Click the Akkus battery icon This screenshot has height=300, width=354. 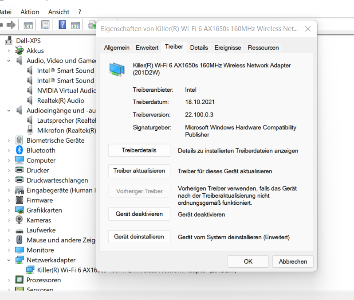click(19, 51)
